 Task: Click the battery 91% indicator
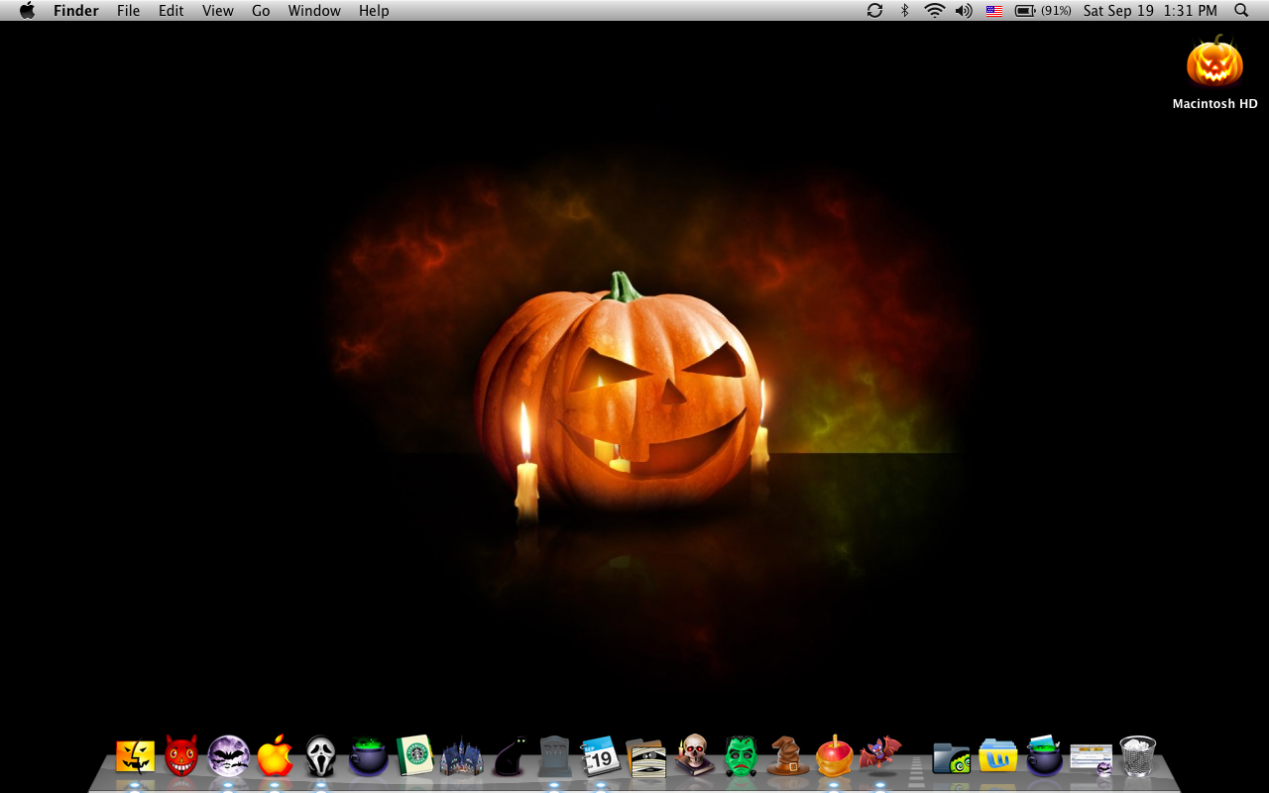[1043, 10]
